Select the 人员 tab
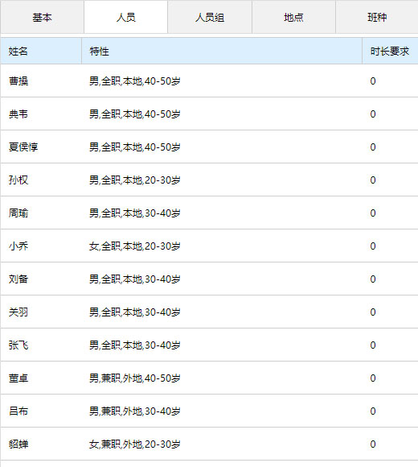The height and width of the screenshot is (467, 418). [125, 17]
